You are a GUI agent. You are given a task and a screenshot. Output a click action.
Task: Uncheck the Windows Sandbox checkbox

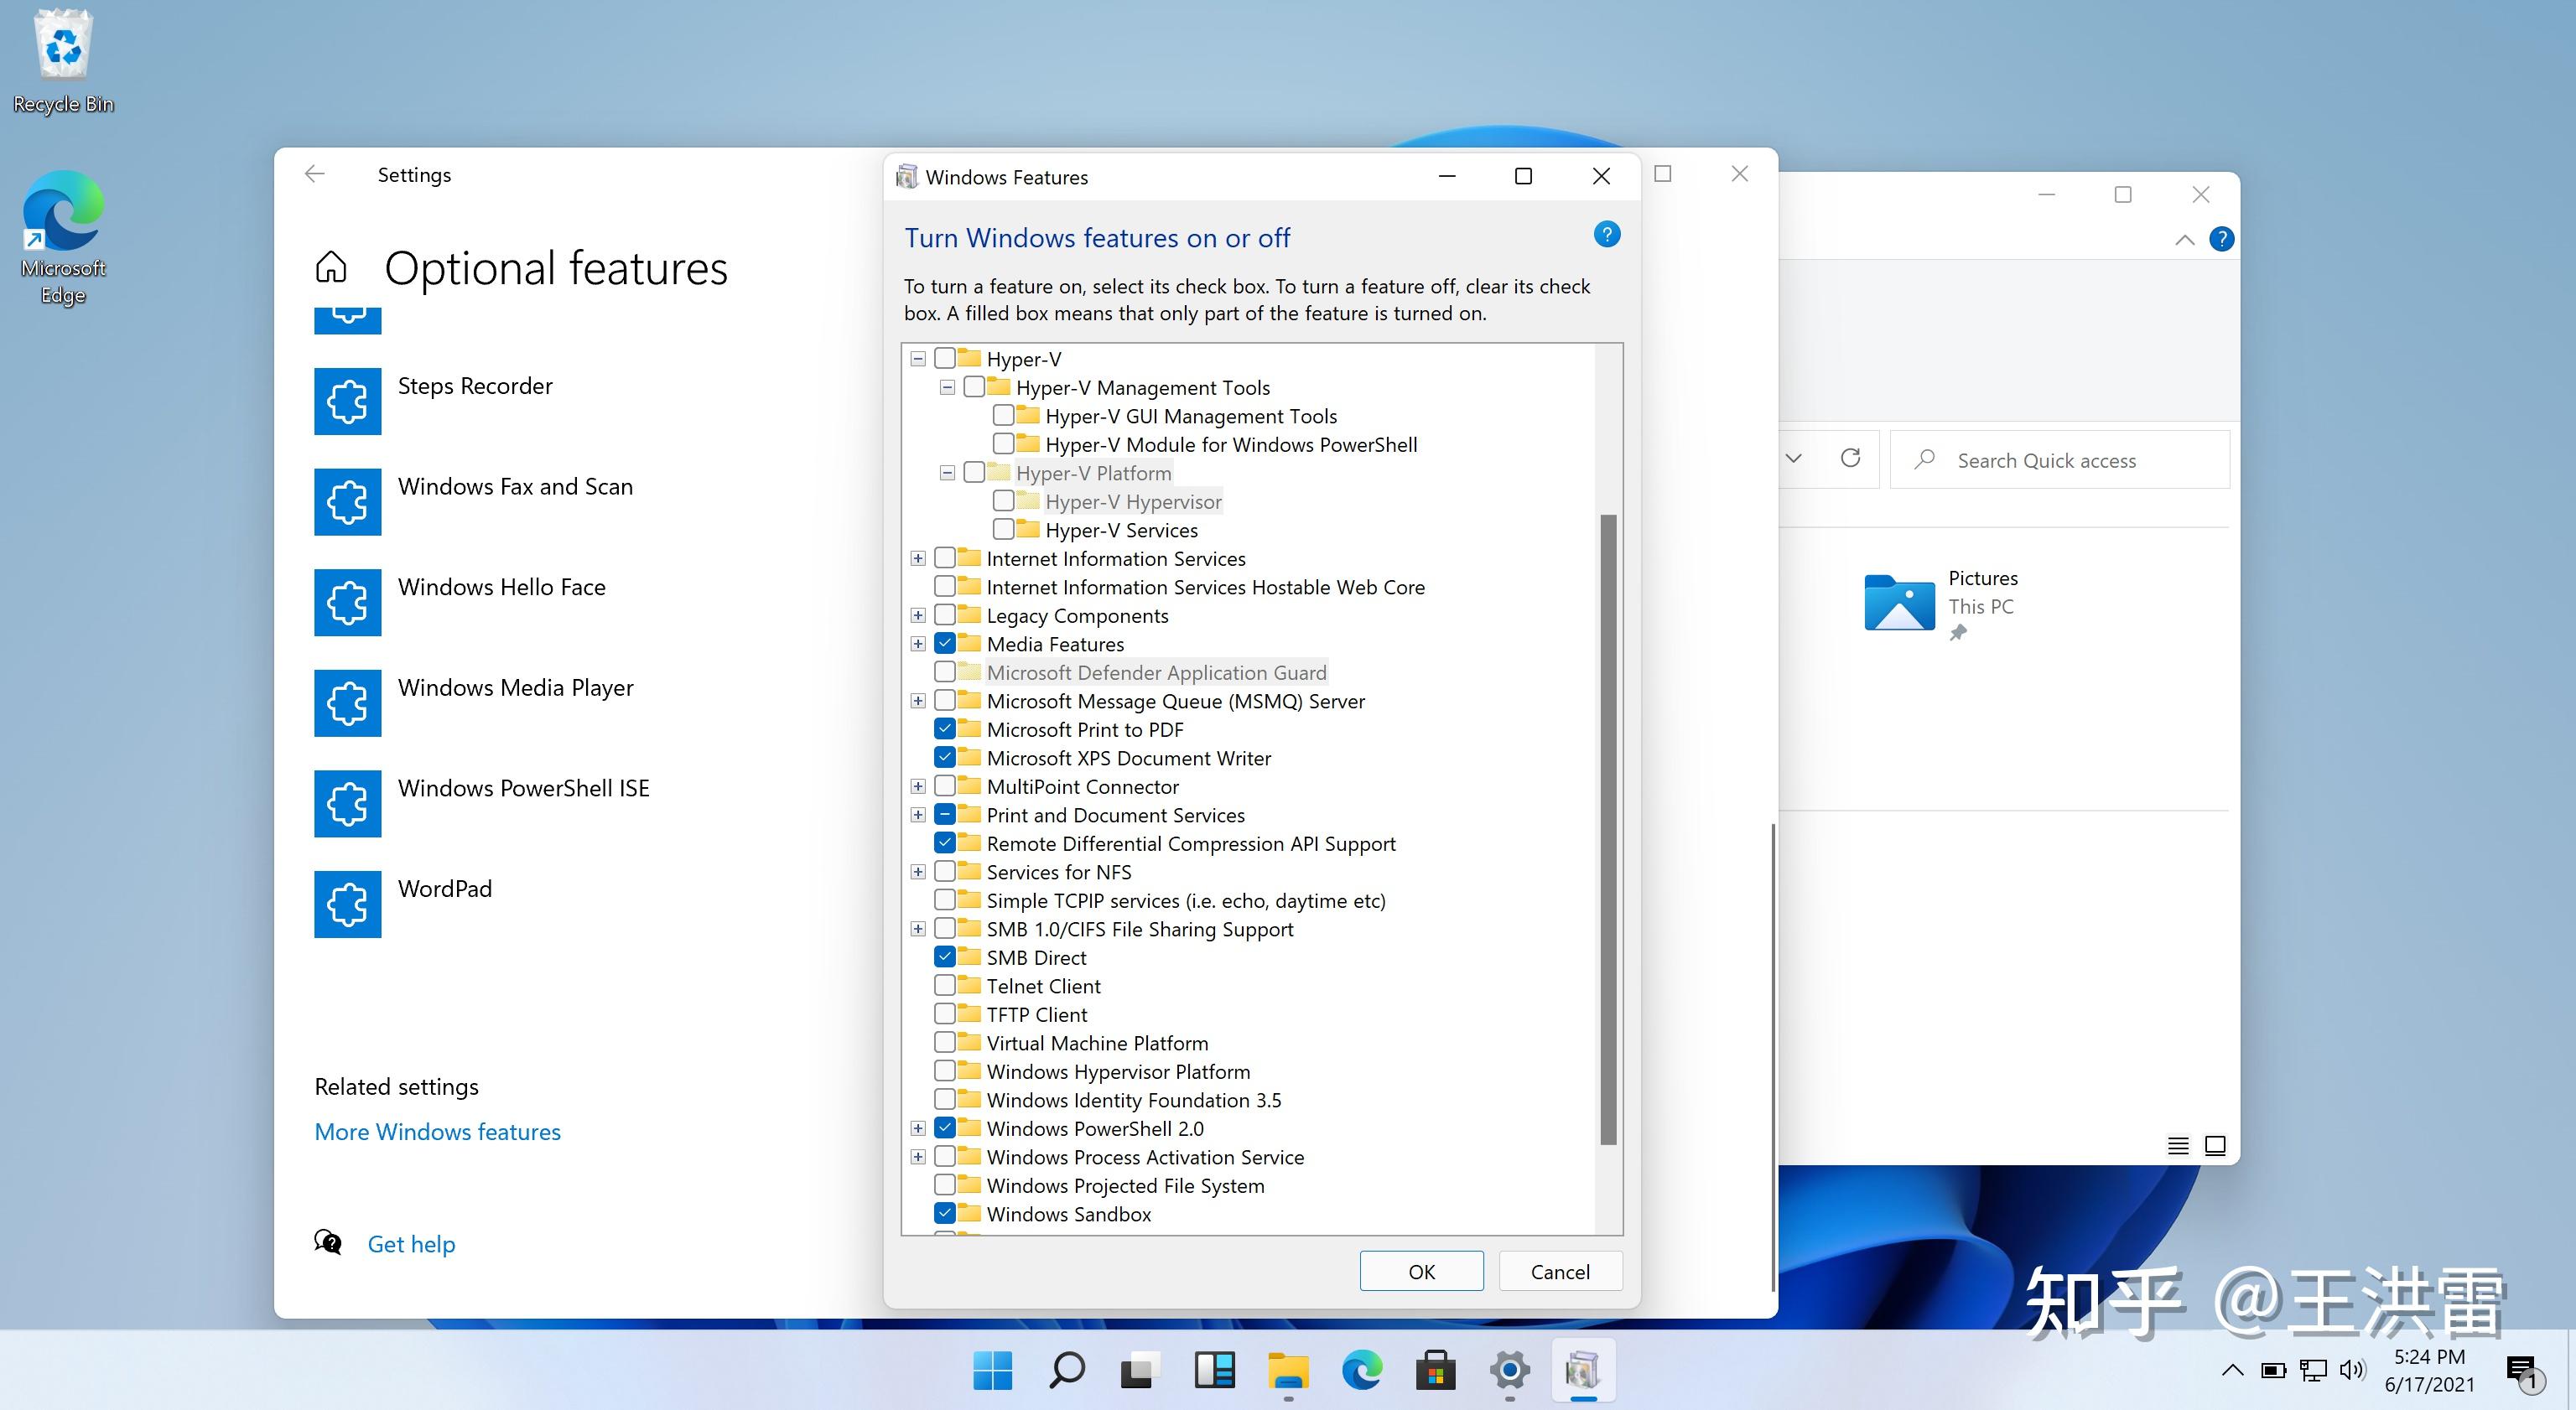945,1213
